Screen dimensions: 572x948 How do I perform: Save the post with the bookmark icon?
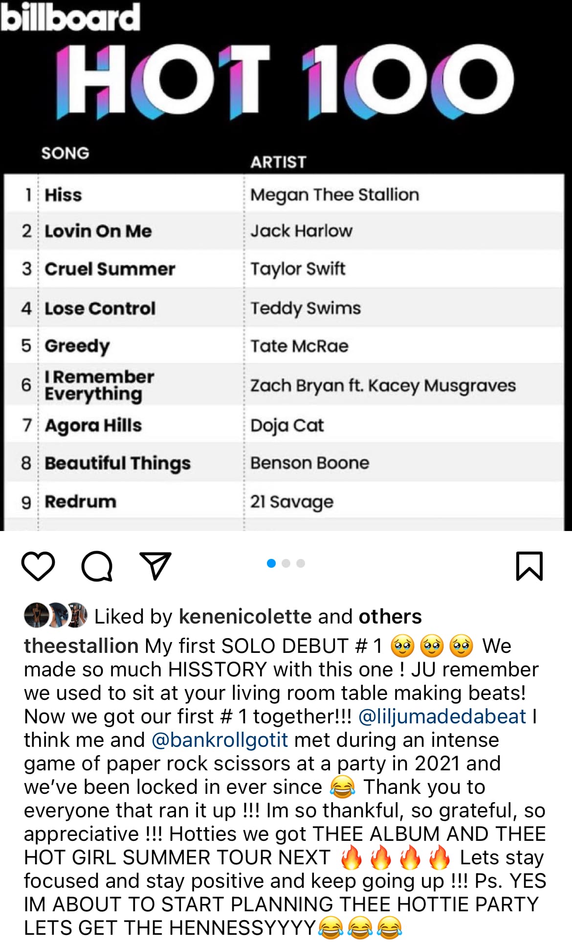point(529,566)
